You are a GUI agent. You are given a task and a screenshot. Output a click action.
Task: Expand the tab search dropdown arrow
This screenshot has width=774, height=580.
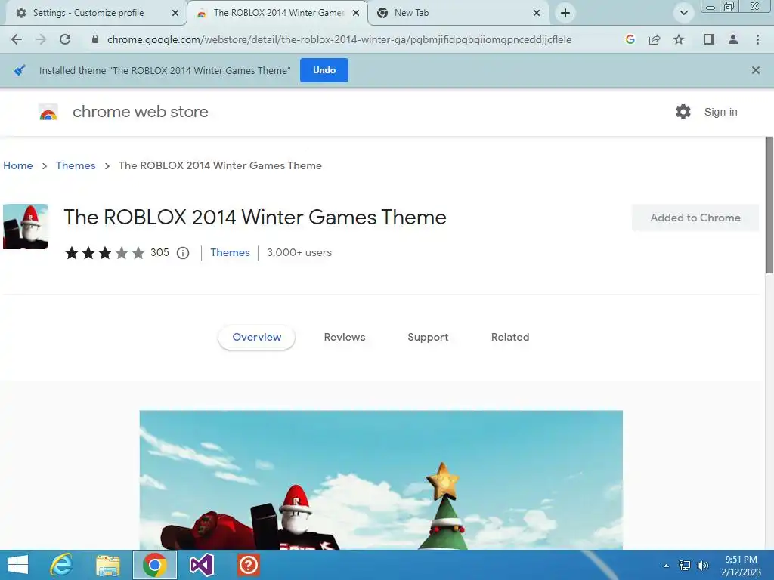click(683, 13)
